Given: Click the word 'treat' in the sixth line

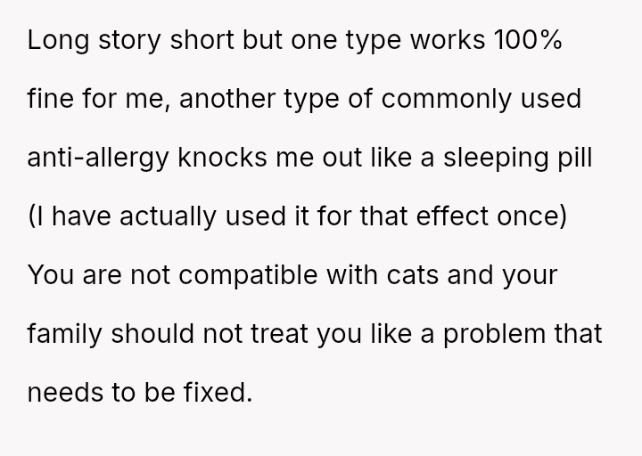Looking at the screenshot, I should 279,334.
